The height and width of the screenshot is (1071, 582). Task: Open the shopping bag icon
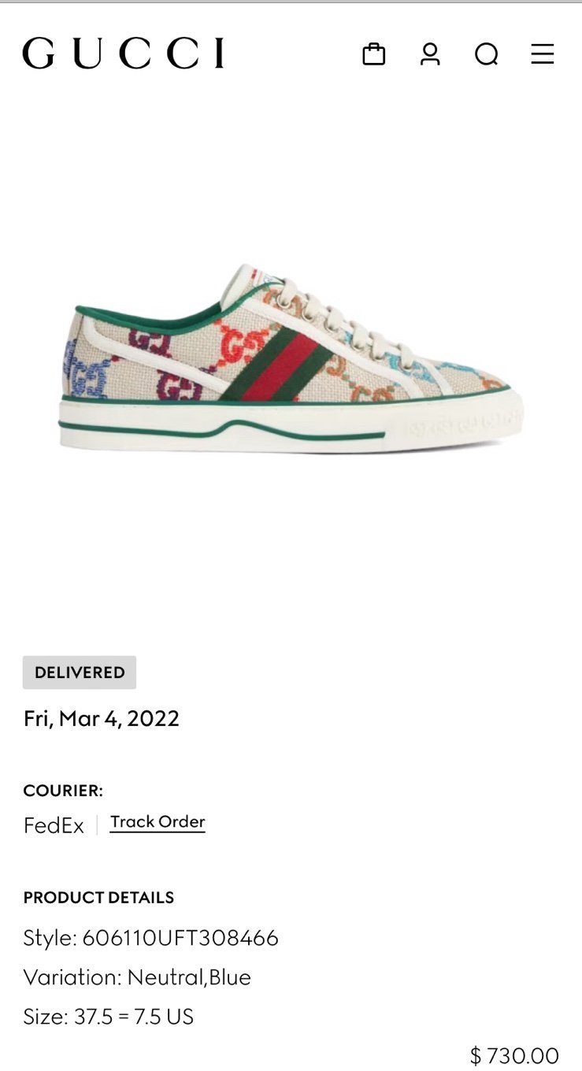point(373,54)
